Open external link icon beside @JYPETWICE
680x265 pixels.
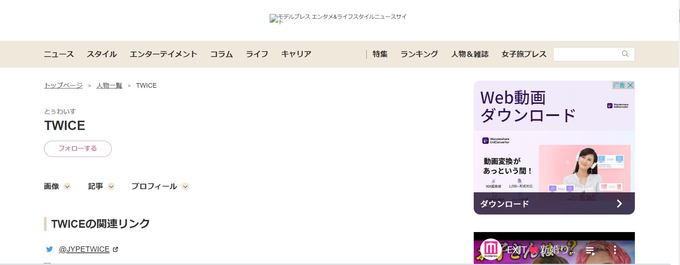[x=115, y=250]
